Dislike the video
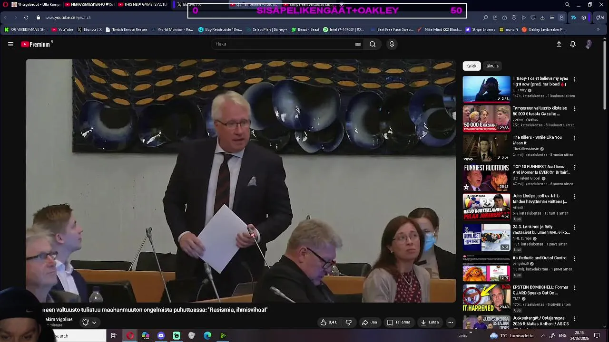 pos(349,323)
